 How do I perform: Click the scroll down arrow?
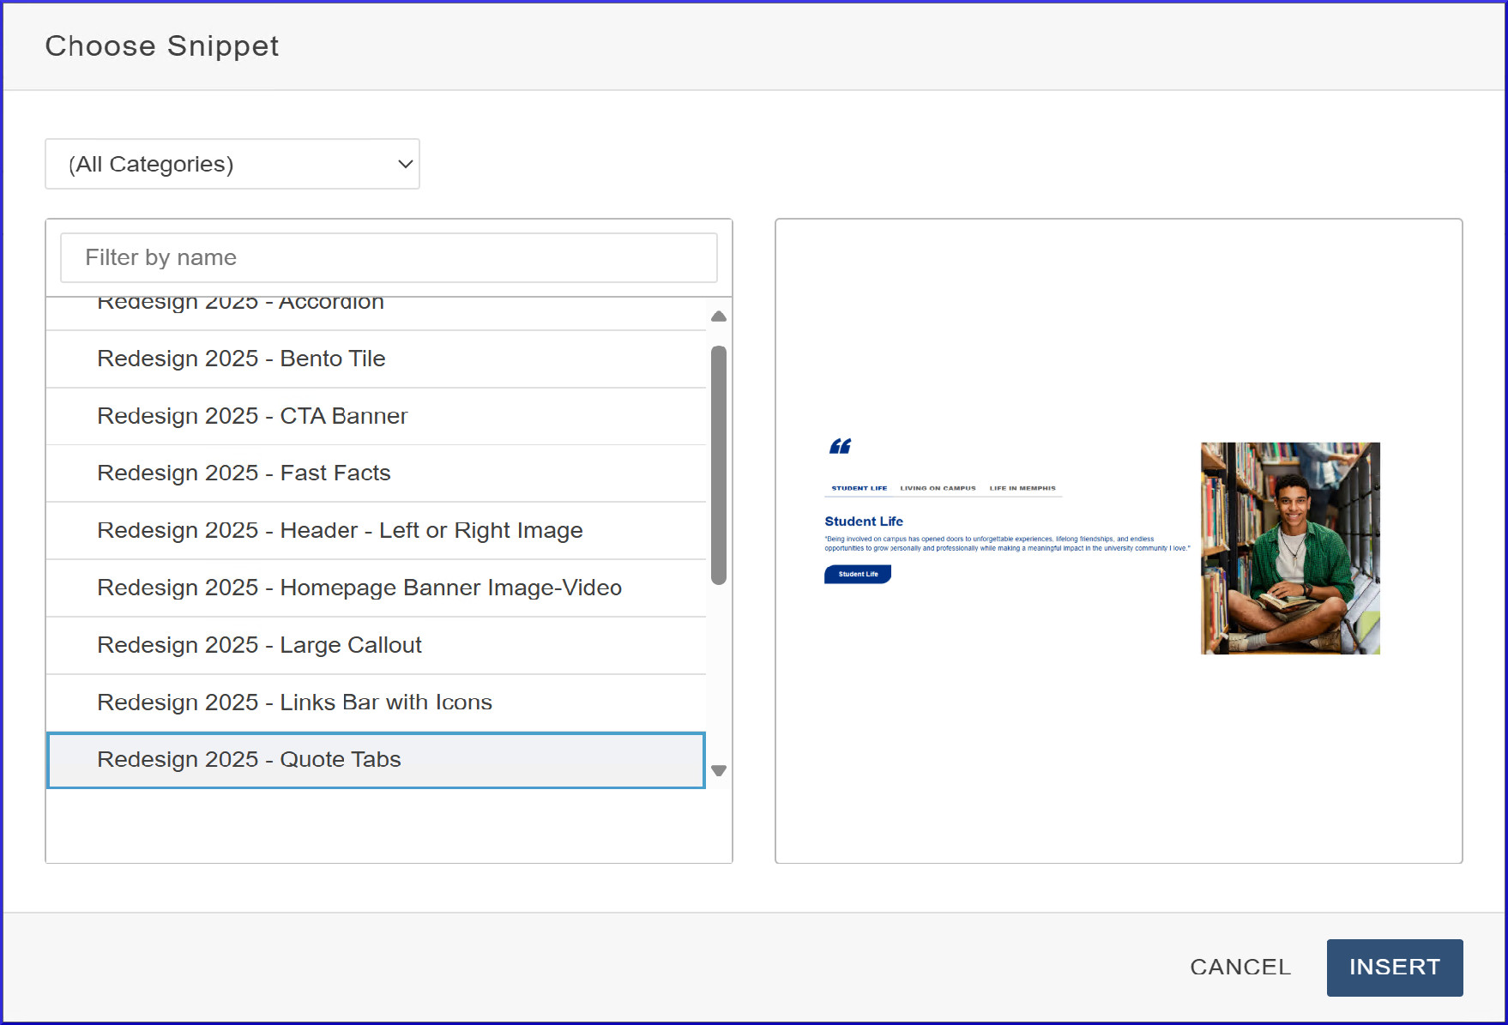click(719, 770)
